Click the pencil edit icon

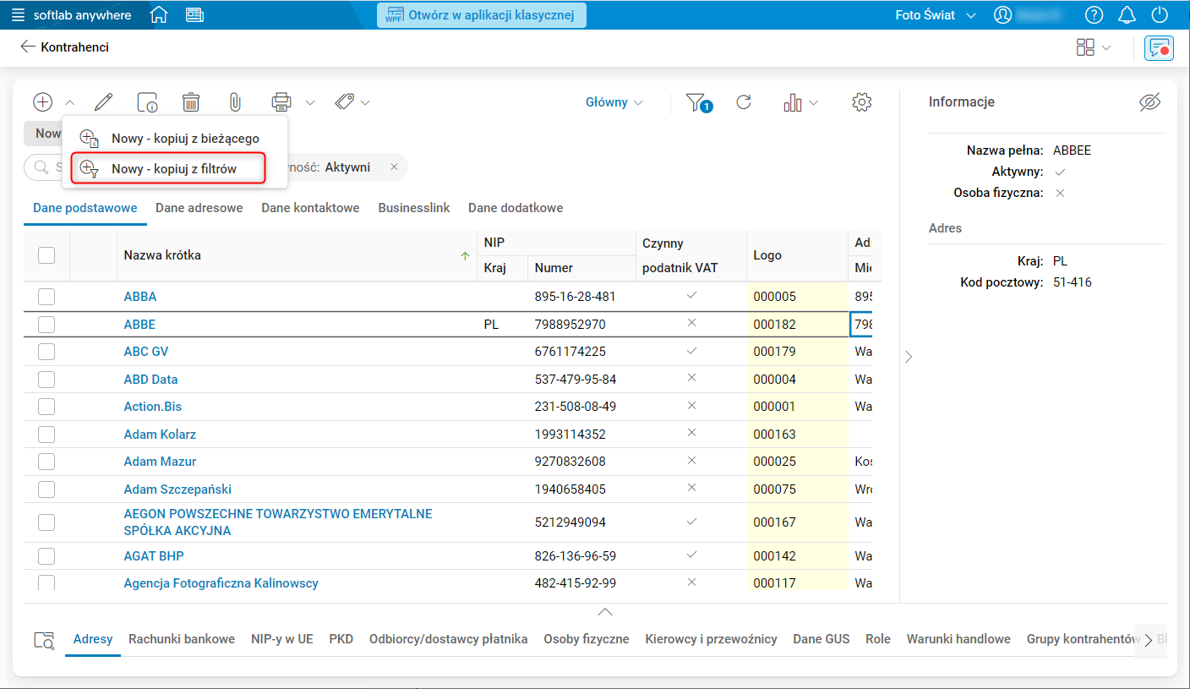[x=104, y=102]
